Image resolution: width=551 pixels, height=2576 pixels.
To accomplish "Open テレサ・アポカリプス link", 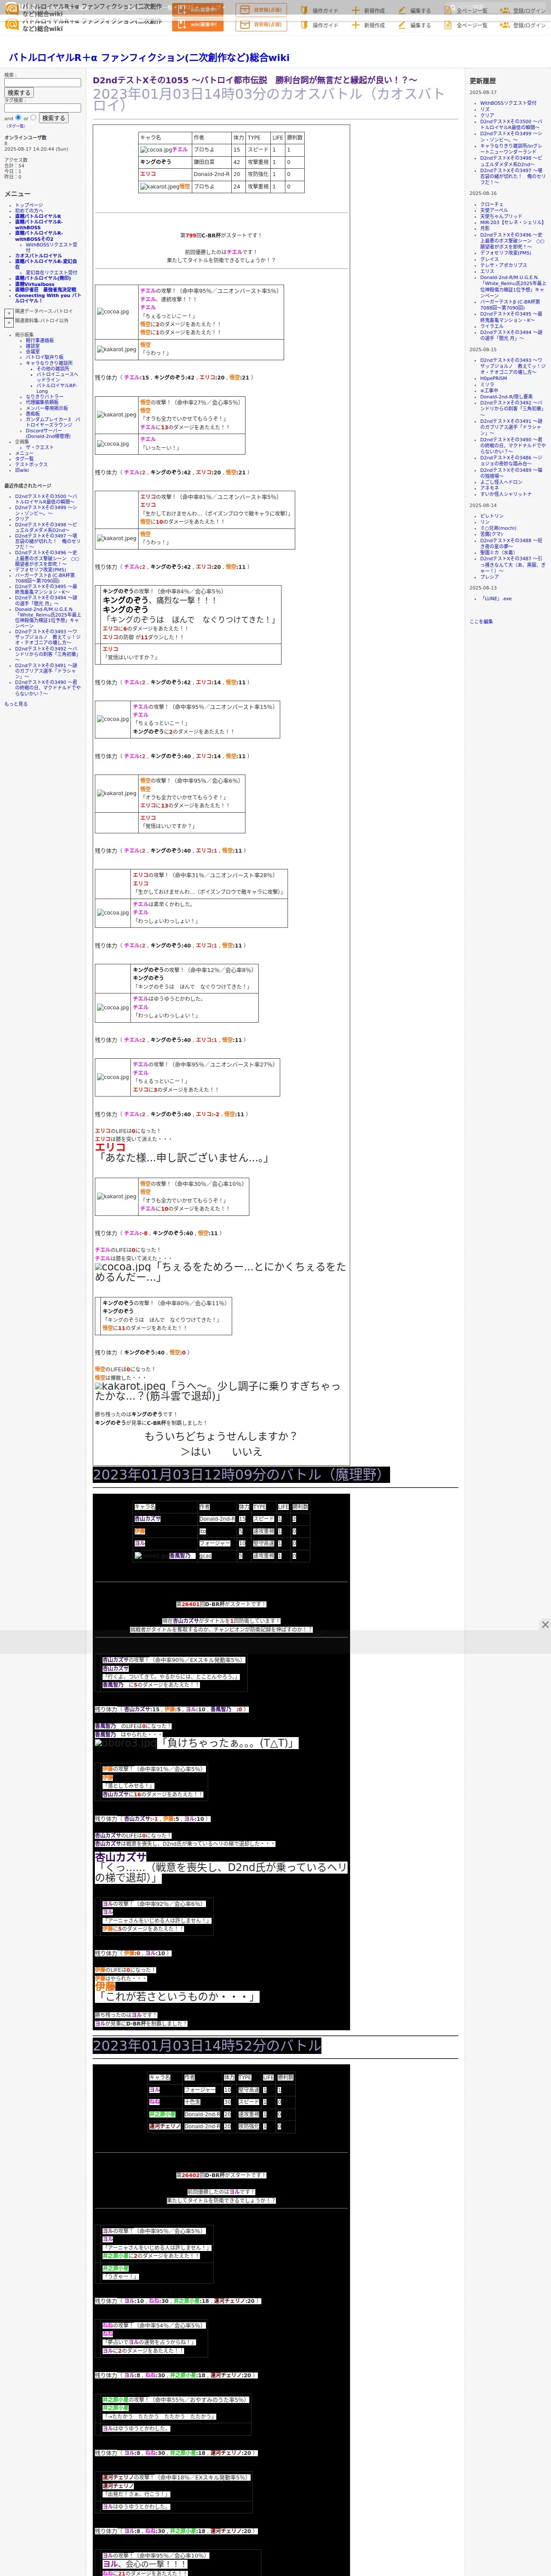I will click(504, 265).
